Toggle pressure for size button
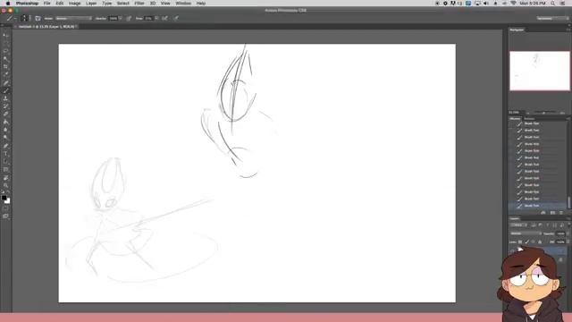 [x=176, y=18]
